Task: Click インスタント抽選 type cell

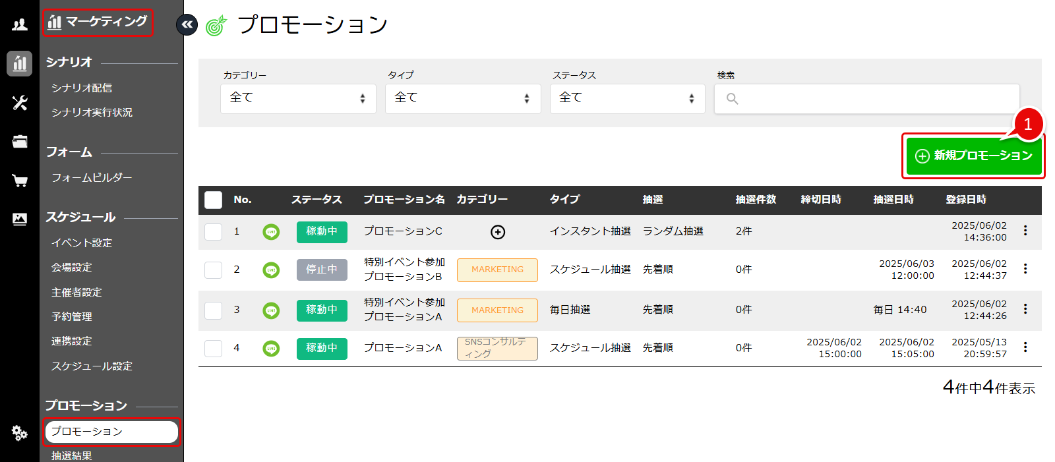Action: click(590, 231)
